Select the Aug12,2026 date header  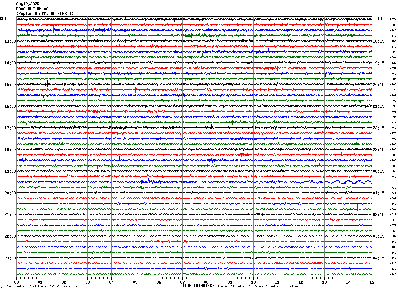[28, 4]
